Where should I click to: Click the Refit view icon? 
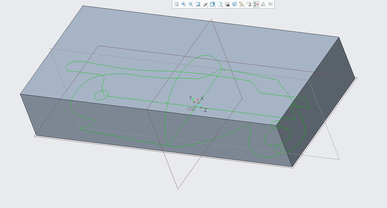(176, 4)
